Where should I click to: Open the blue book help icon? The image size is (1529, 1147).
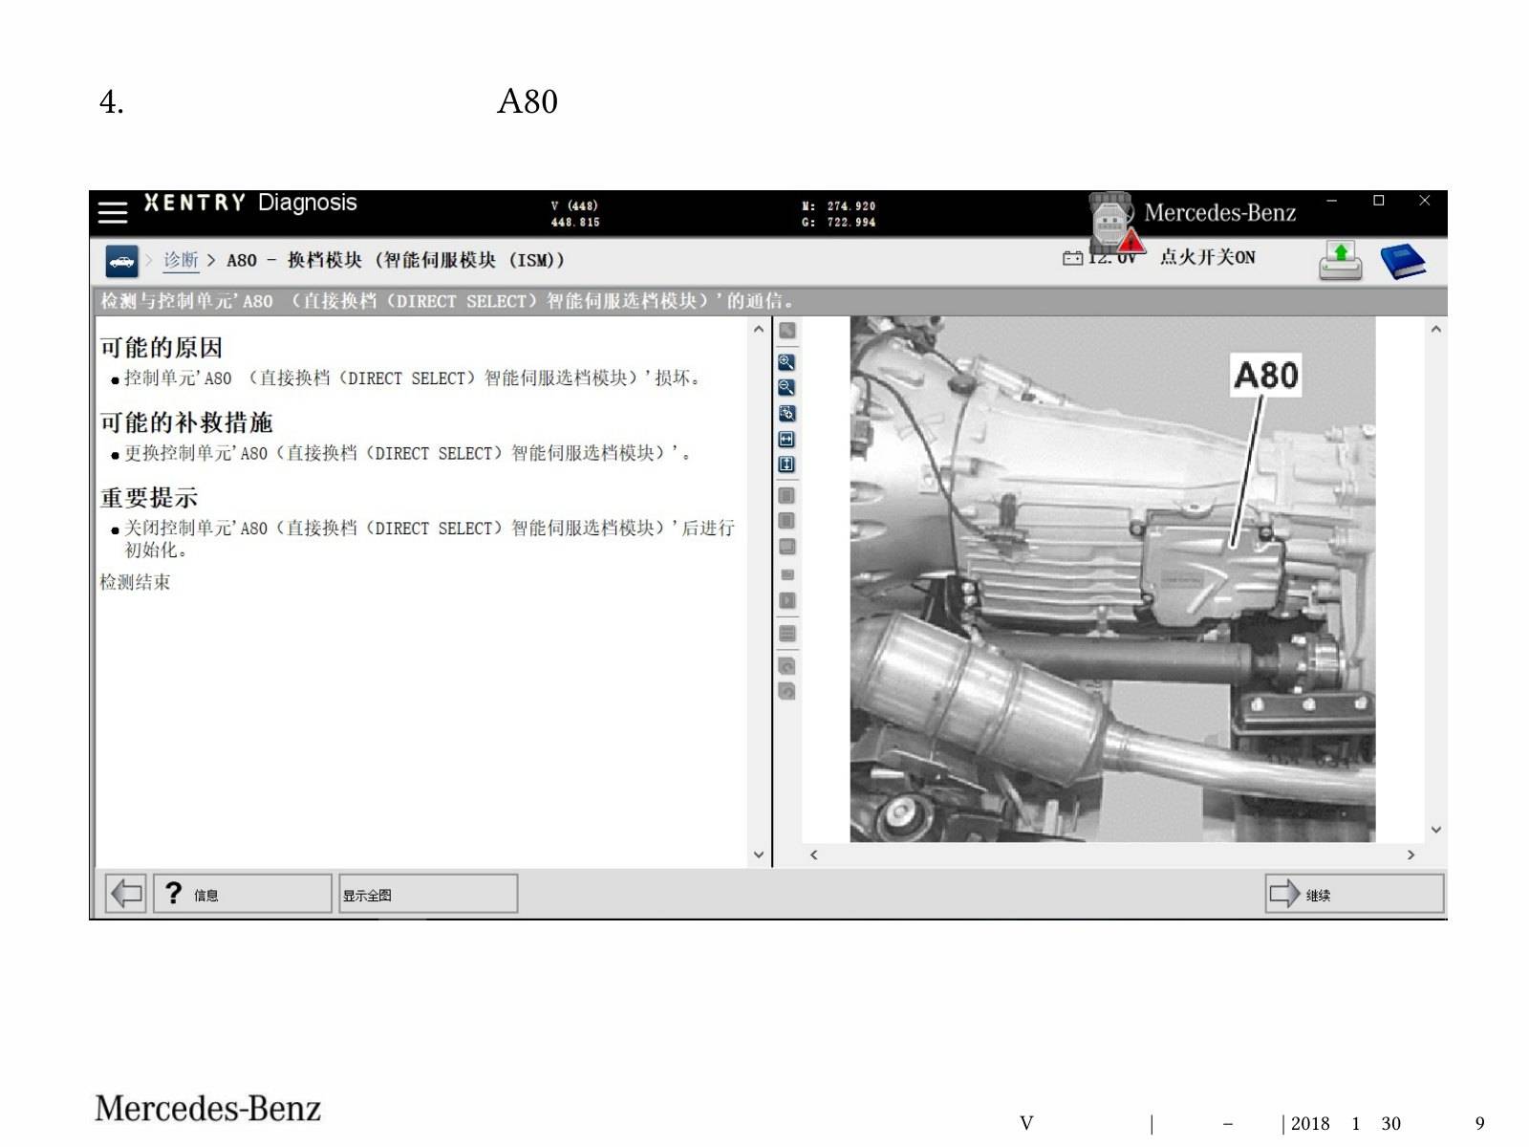tap(1402, 261)
